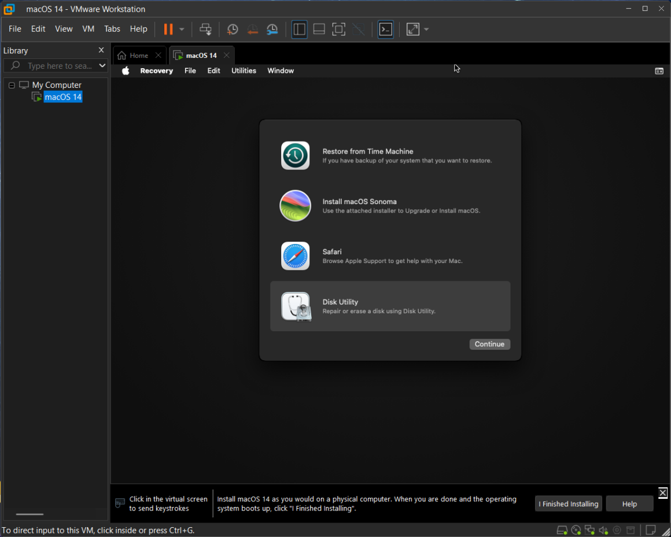Click the I Finished Installing button
The width and height of the screenshot is (671, 537).
coord(568,503)
